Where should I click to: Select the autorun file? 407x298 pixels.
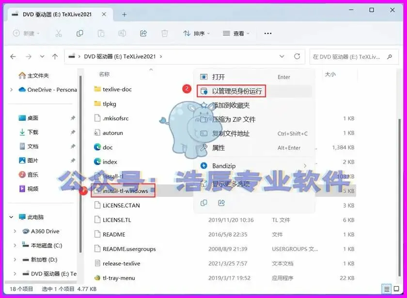point(109,133)
